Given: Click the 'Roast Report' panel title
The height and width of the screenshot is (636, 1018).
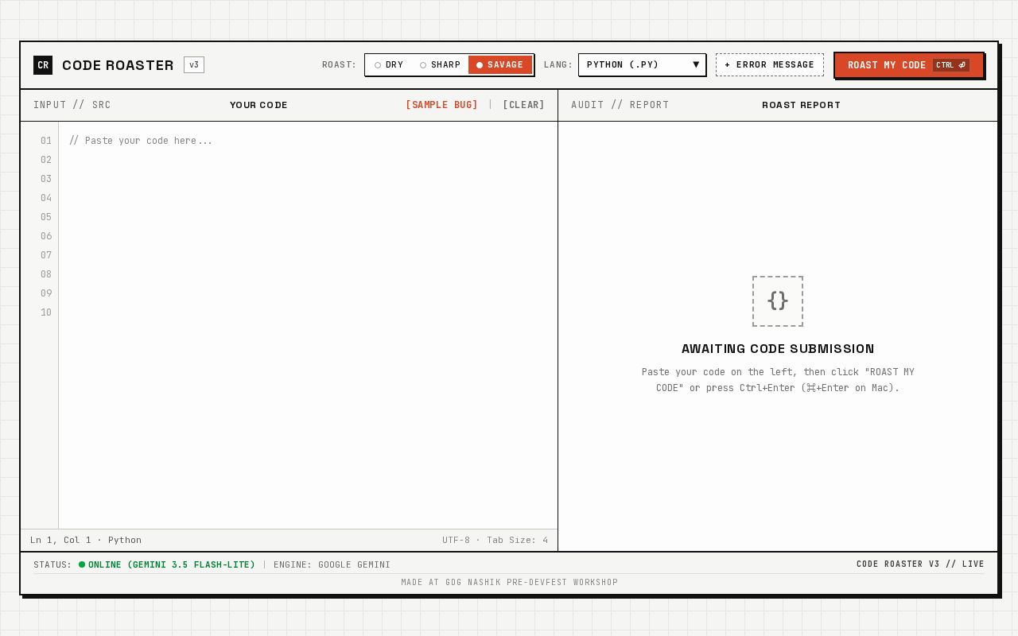Looking at the screenshot, I should point(801,105).
